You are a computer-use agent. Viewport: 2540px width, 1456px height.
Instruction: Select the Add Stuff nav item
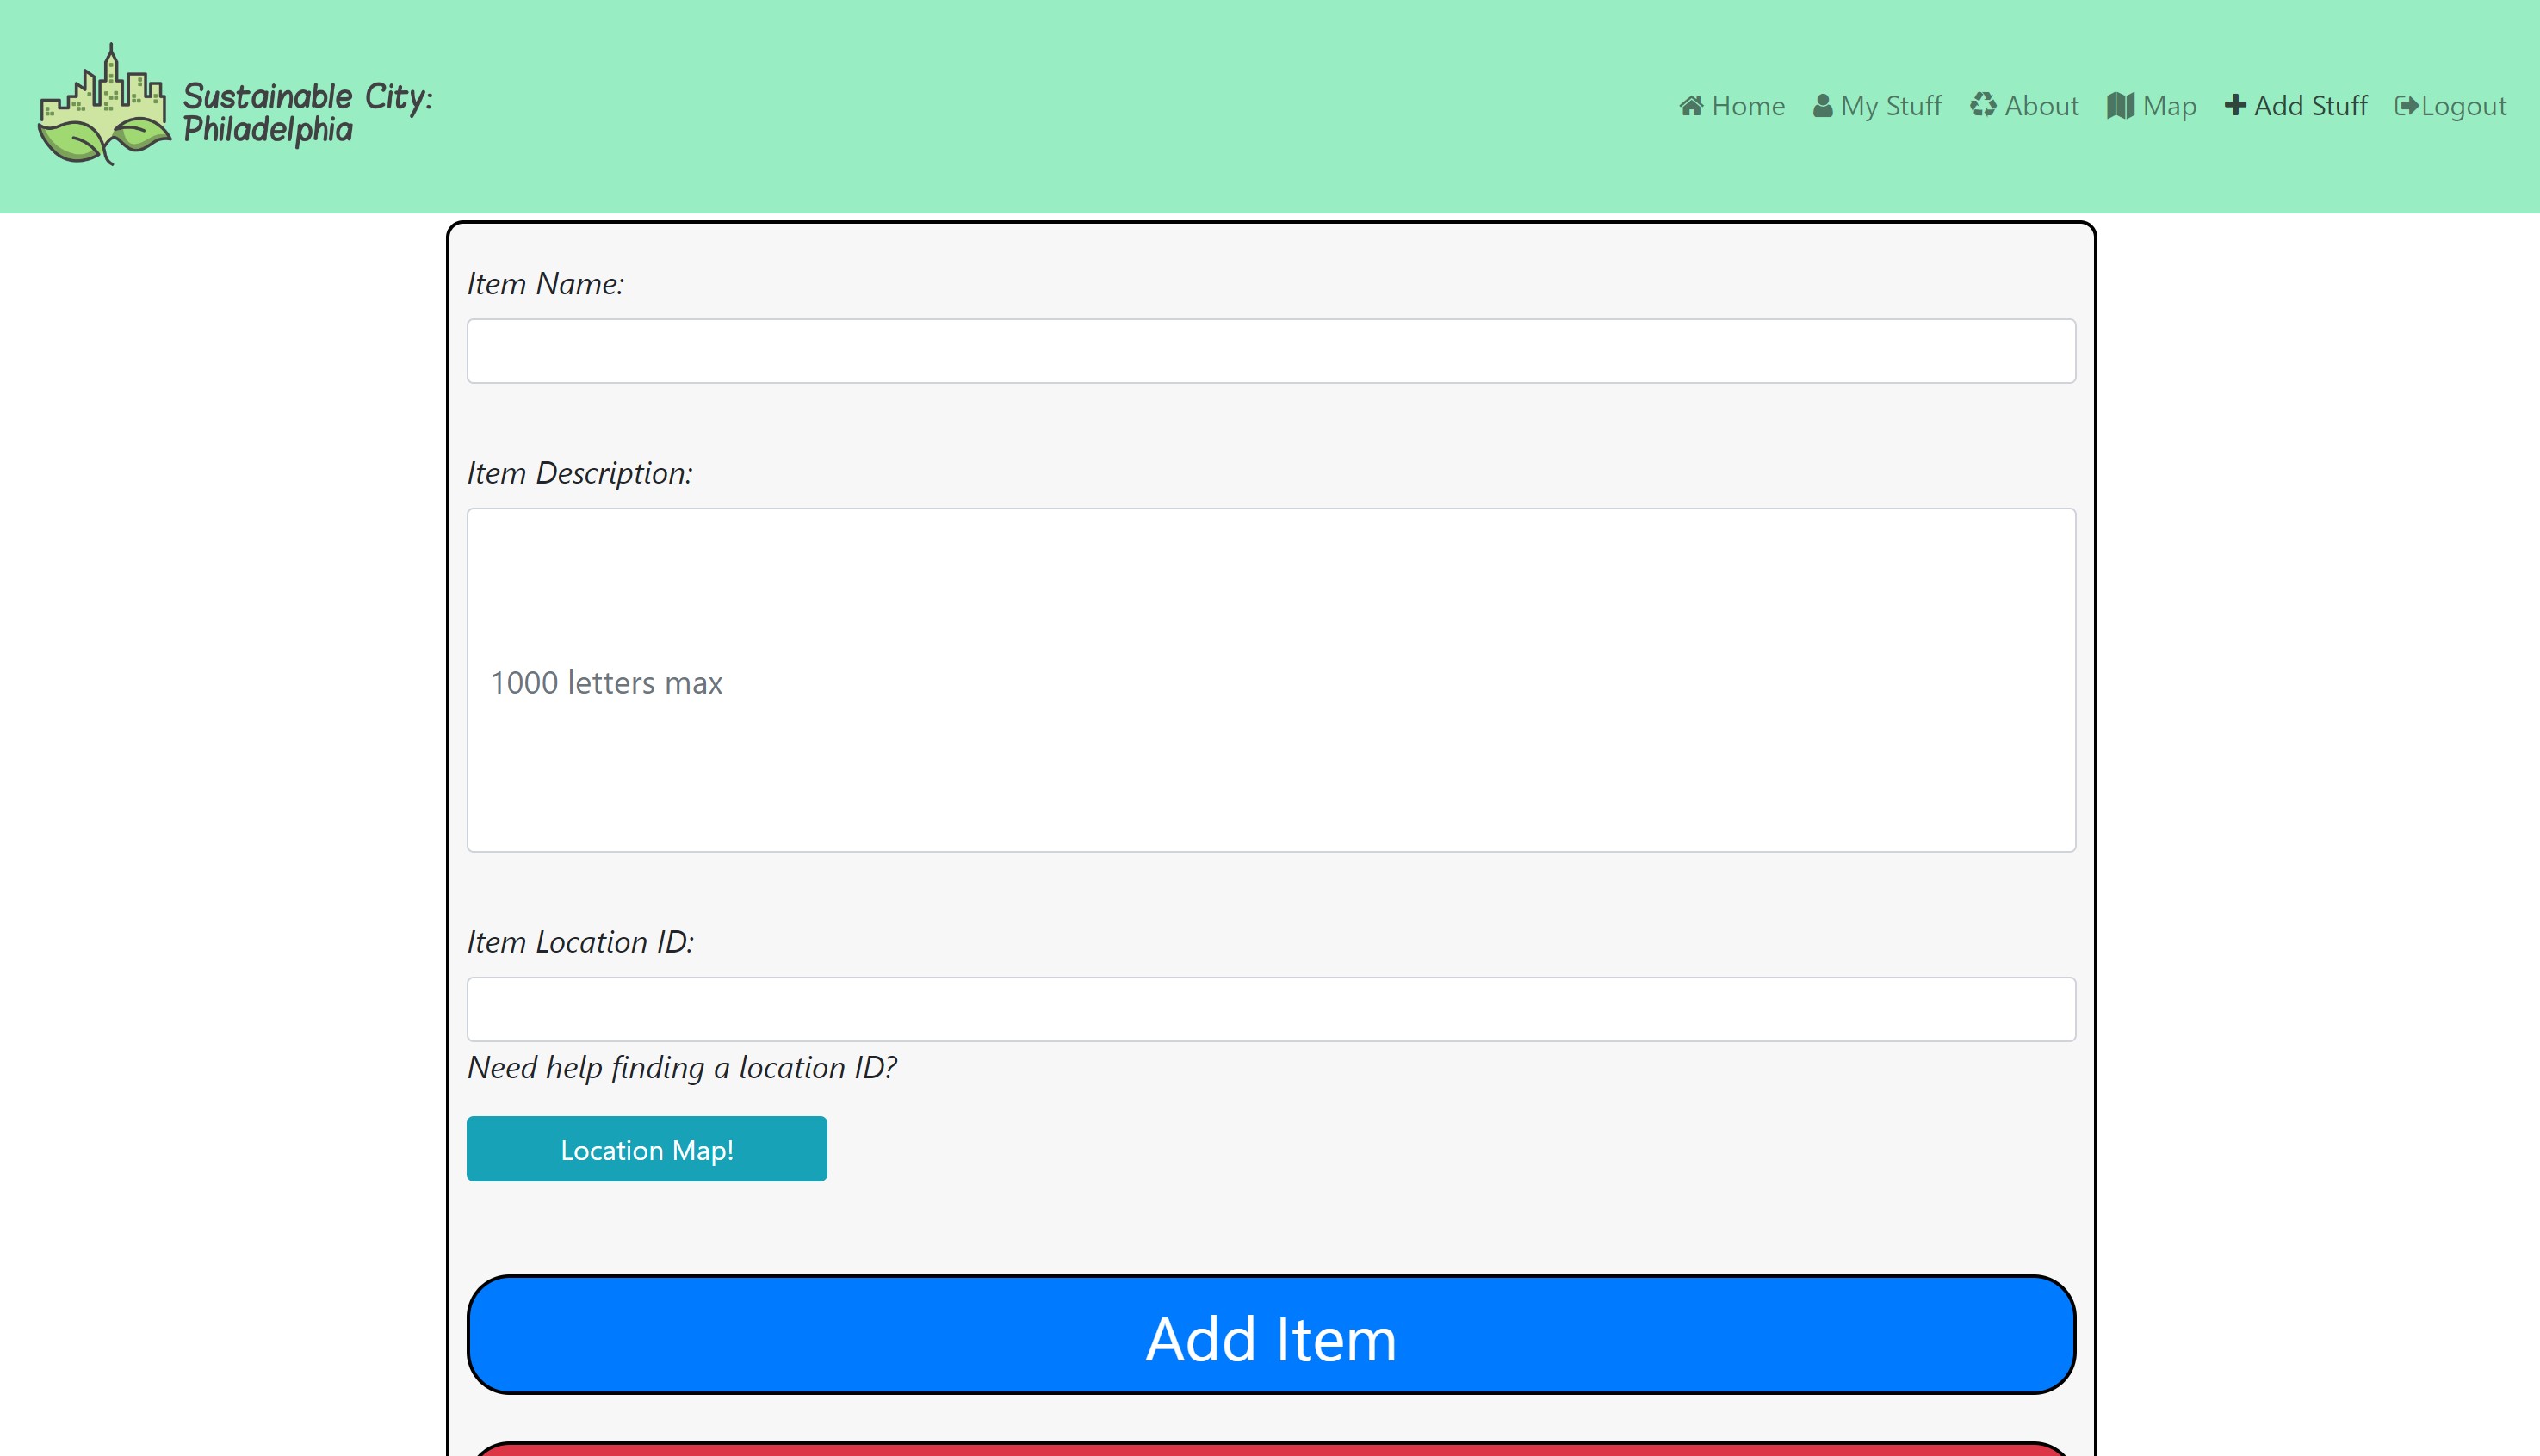[x=2310, y=106]
